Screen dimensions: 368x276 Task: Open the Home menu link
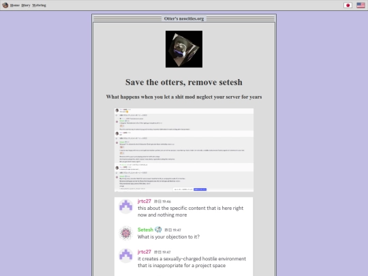coord(15,5)
